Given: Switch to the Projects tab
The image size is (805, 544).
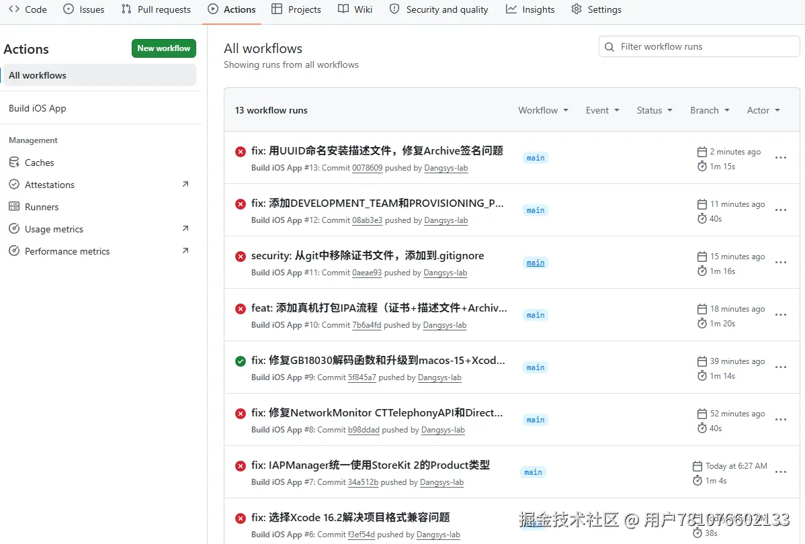Looking at the screenshot, I should [x=296, y=9].
